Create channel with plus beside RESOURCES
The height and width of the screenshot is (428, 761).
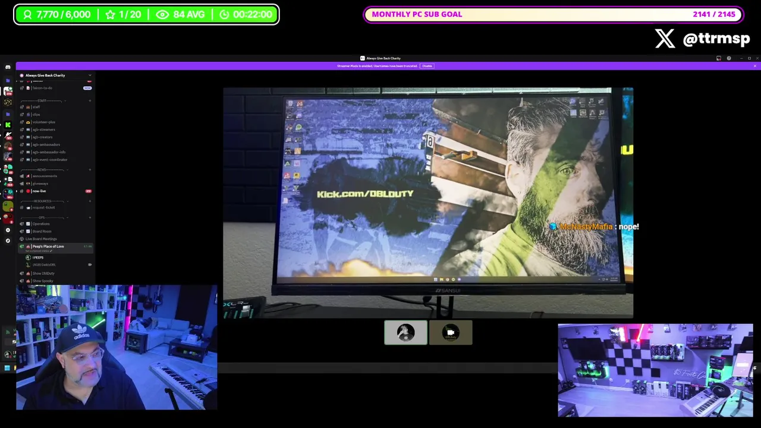click(90, 201)
